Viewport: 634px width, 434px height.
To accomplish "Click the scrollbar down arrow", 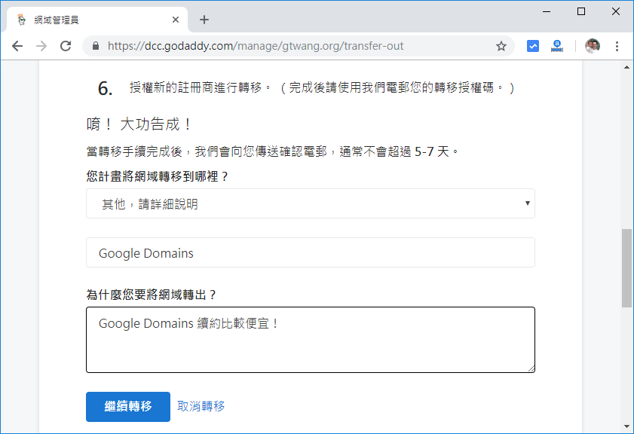I will click(x=626, y=427).
